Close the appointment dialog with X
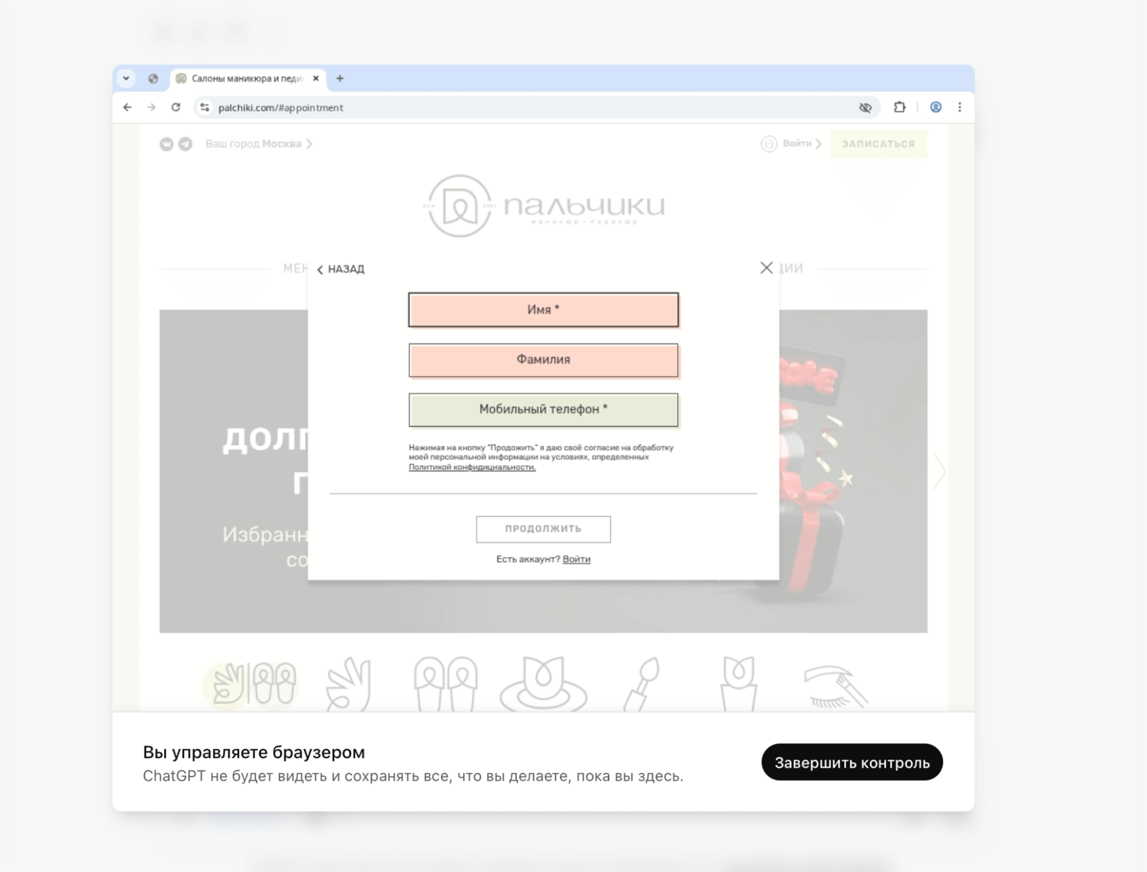The width and height of the screenshot is (1147, 872). [766, 268]
